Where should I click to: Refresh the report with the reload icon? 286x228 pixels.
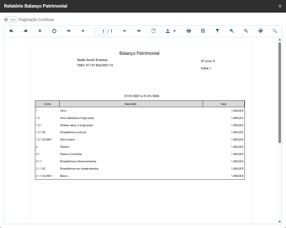tap(54, 31)
